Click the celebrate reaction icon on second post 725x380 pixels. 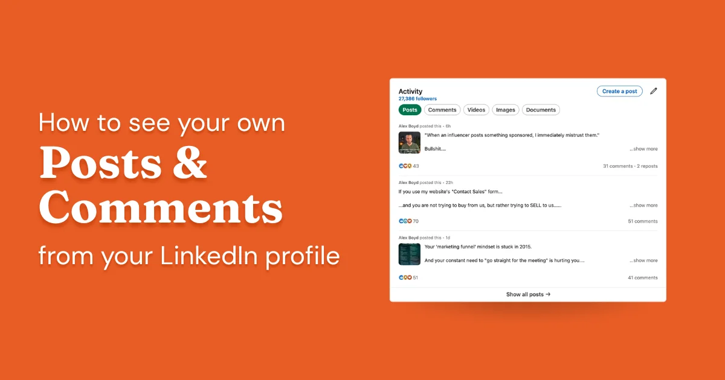[405, 221]
